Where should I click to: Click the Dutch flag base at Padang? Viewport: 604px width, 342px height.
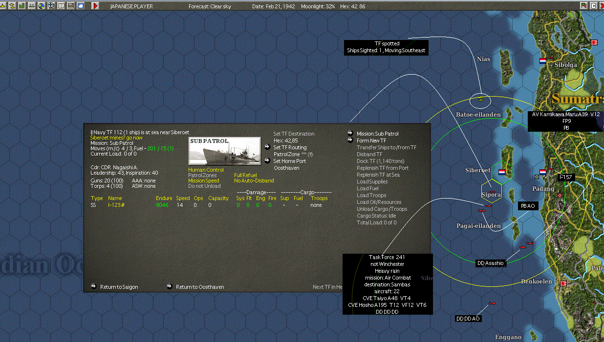click(542, 172)
